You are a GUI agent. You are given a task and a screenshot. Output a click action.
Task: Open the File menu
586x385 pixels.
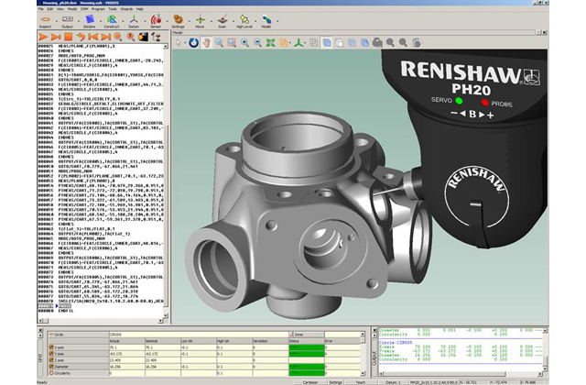(41, 9)
